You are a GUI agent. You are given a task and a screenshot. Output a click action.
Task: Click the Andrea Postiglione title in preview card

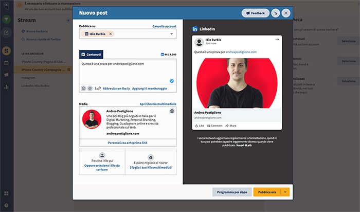[x=207, y=113]
